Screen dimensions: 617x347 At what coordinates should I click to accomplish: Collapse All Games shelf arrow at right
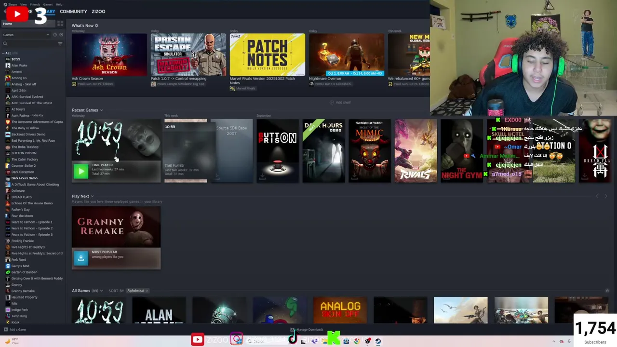coord(607,291)
